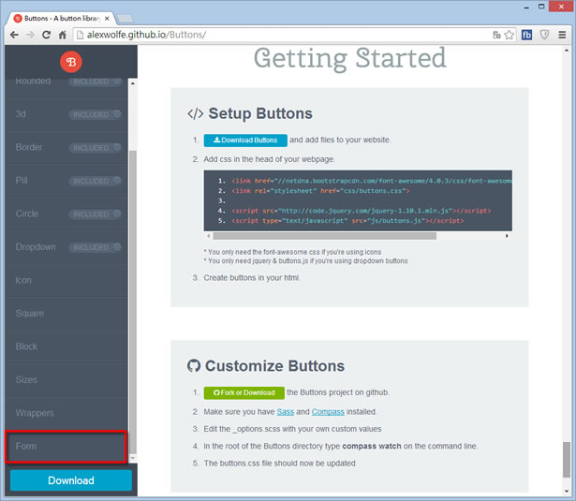Select the Form sidebar item

66,447
